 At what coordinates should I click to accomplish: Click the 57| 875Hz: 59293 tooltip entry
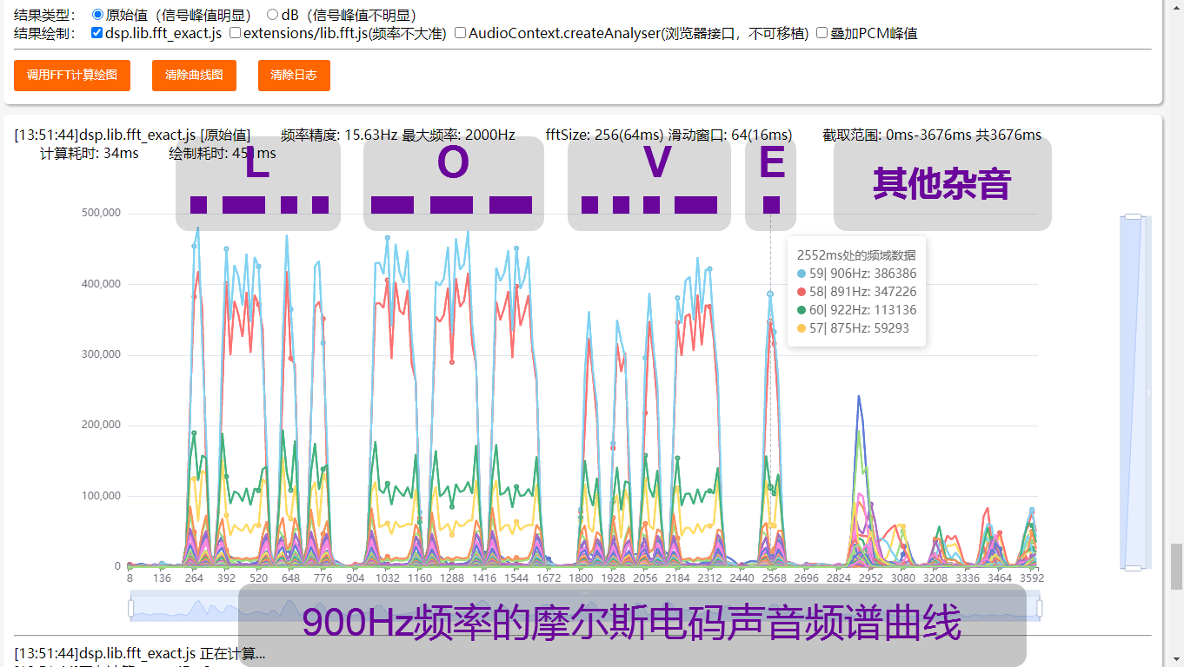click(853, 328)
